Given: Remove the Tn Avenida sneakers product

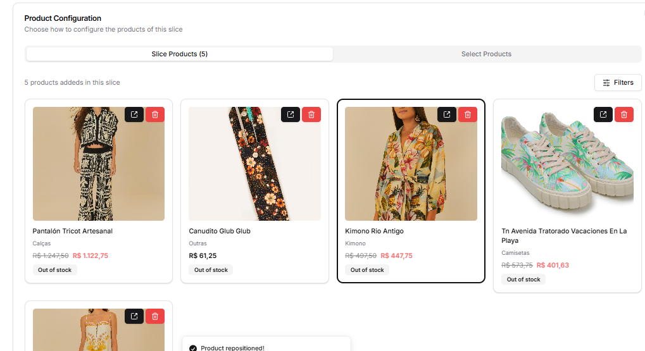Looking at the screenshot, I should point(624,114).
